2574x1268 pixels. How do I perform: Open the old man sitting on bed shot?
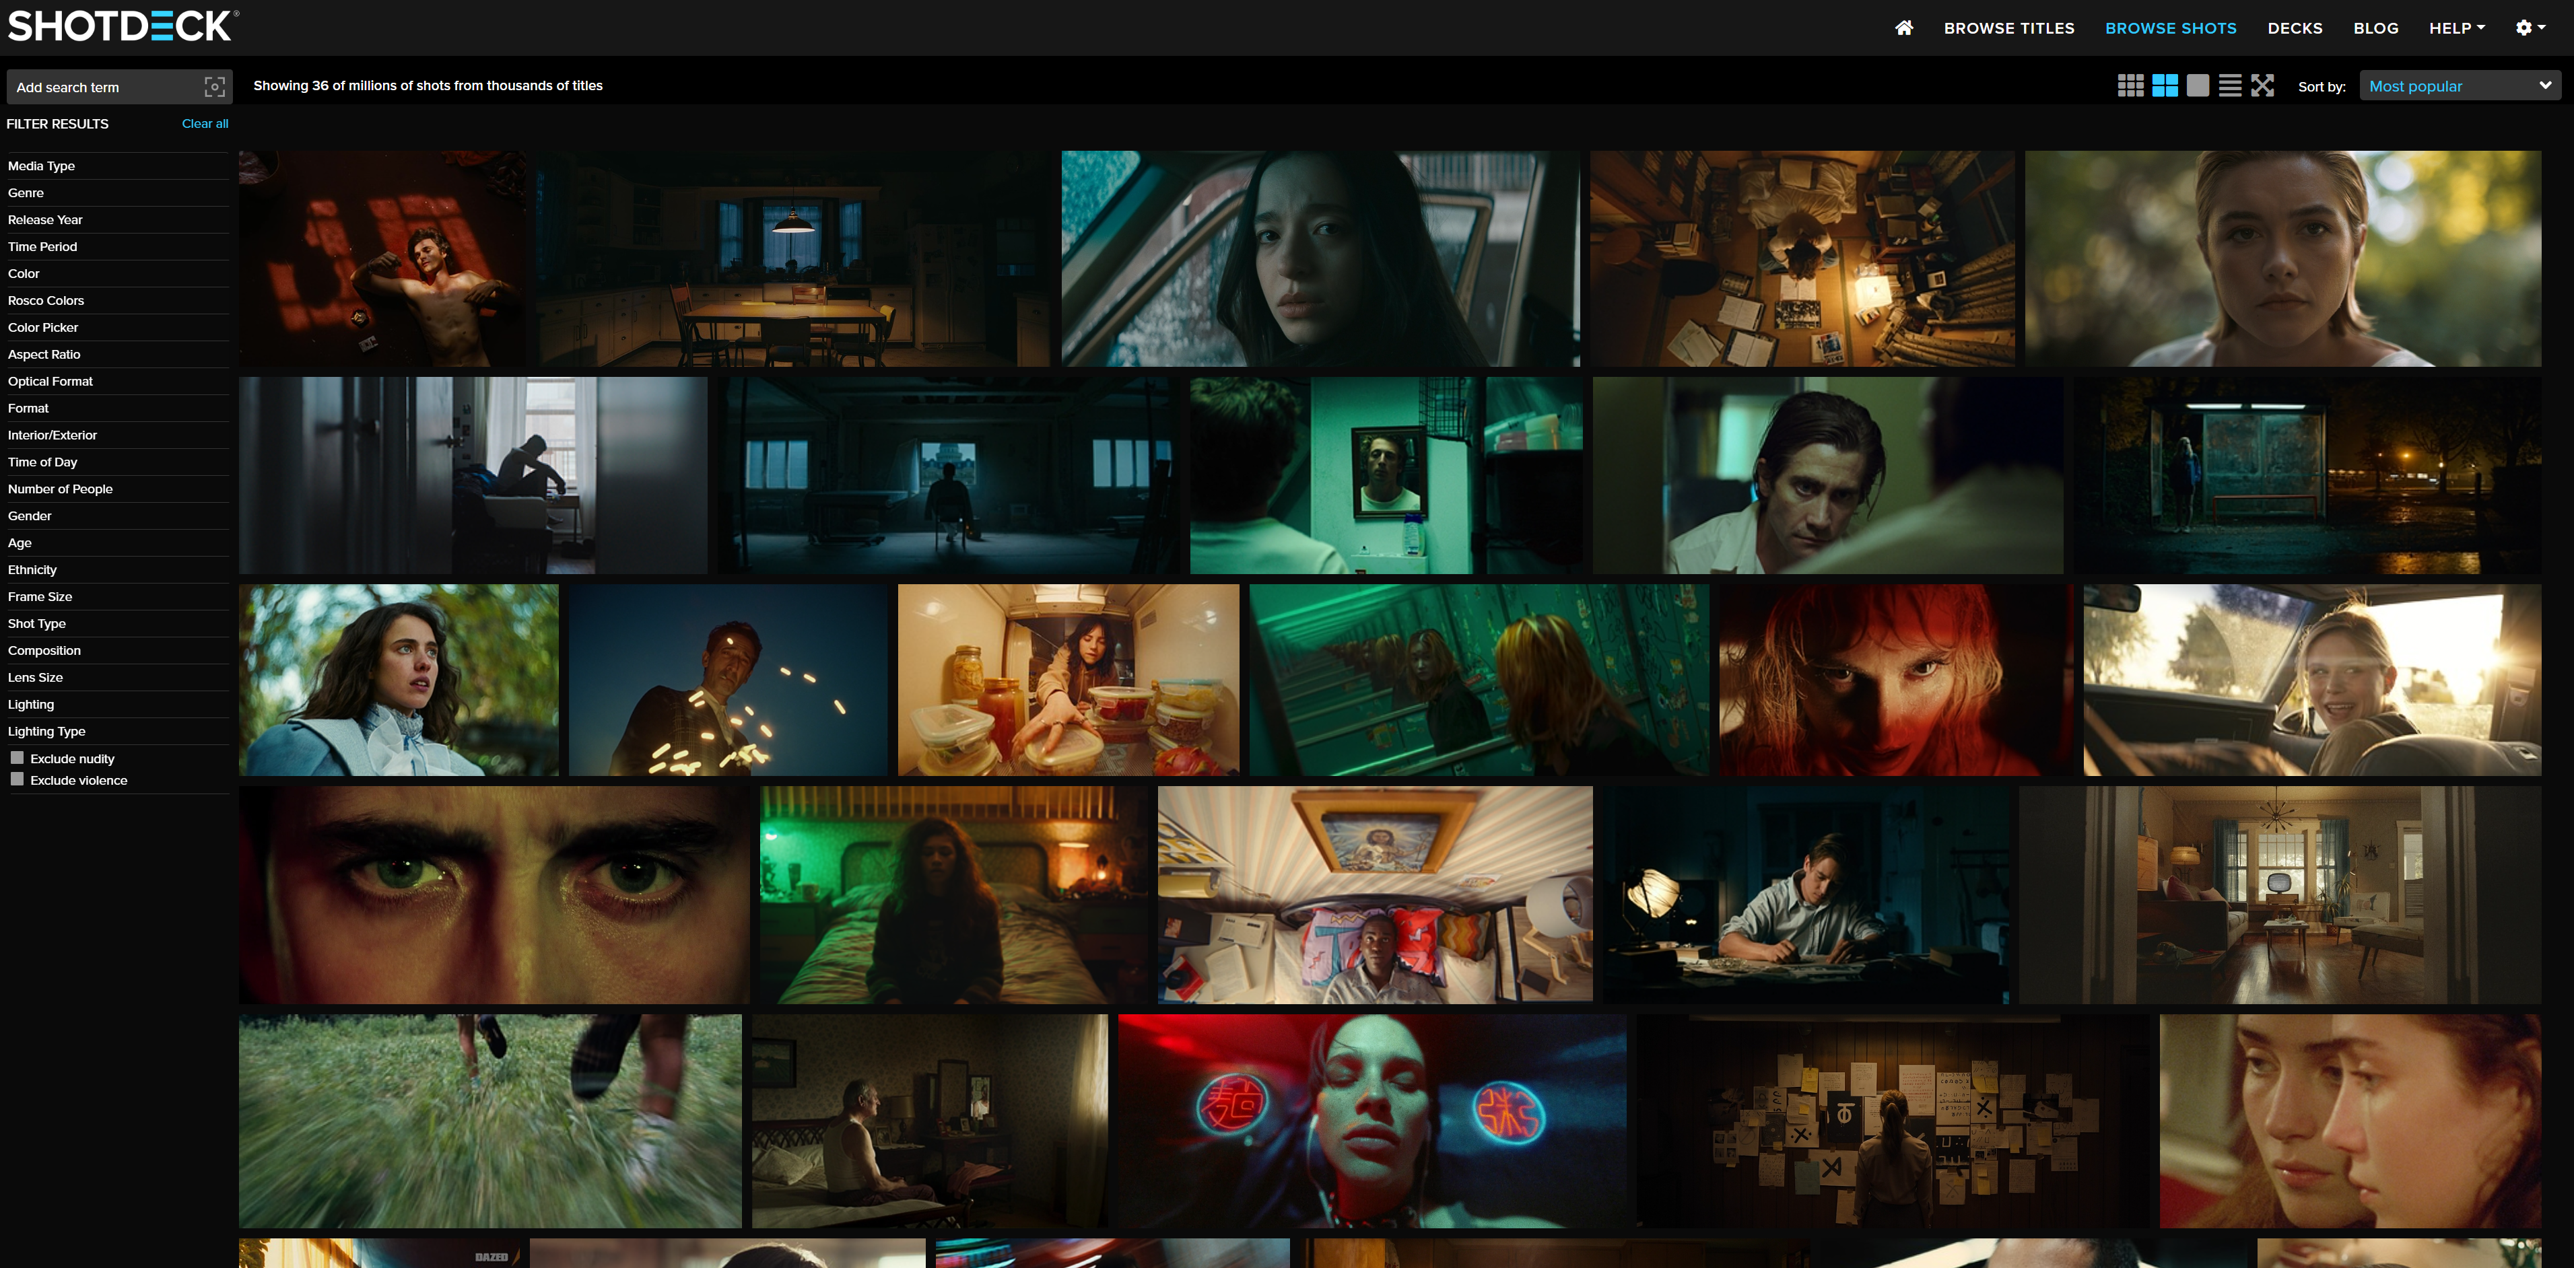[x=929, y=1121]
